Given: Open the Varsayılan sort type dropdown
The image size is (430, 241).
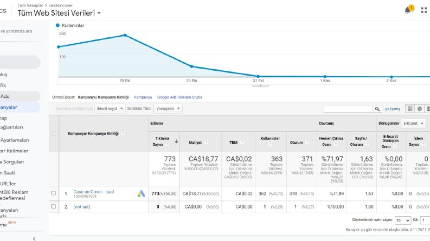Looking at the screenshot, I should (x=168, y=109).
